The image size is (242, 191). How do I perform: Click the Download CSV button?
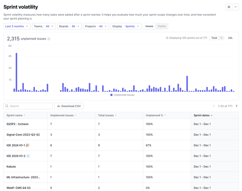(69, 106)
